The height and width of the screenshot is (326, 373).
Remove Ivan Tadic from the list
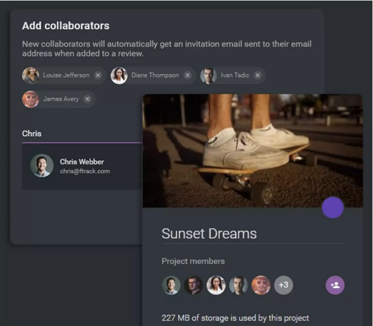coord(257,75)
